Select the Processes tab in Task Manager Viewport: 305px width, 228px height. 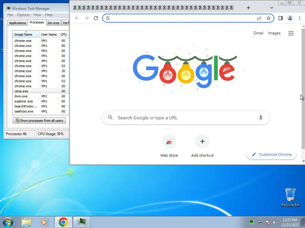[37, 22]
